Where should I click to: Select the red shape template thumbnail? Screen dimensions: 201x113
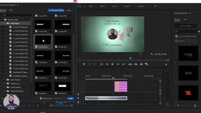point(188,93)
